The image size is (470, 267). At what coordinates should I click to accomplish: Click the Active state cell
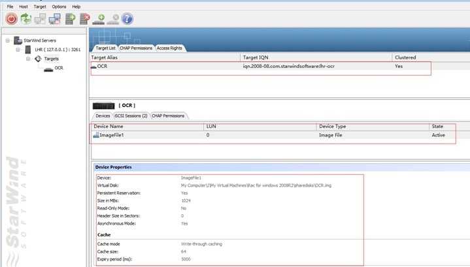pos(438,135)
